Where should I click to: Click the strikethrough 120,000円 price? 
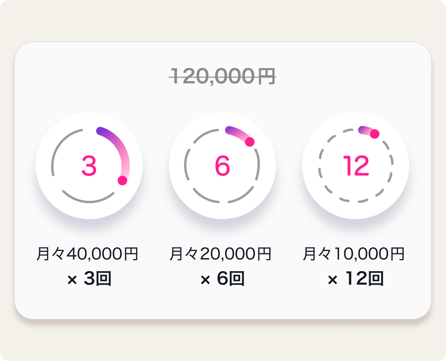pyautogui.click(x=222, y=76)
